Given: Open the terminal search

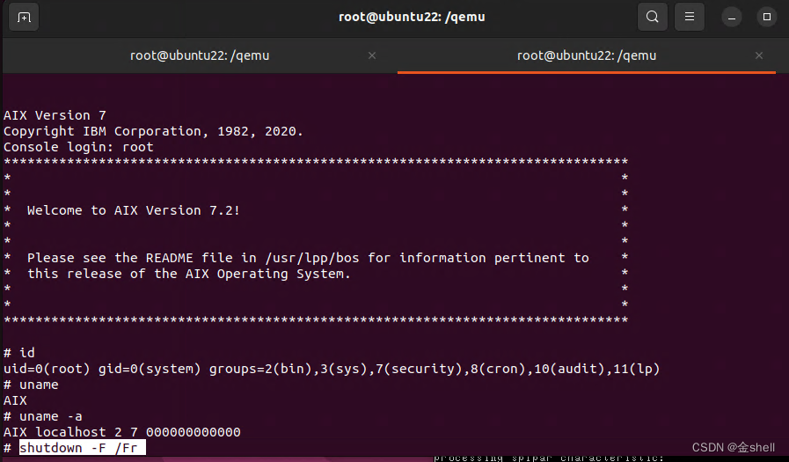Looking at the screenshot, I should [652, 17].
